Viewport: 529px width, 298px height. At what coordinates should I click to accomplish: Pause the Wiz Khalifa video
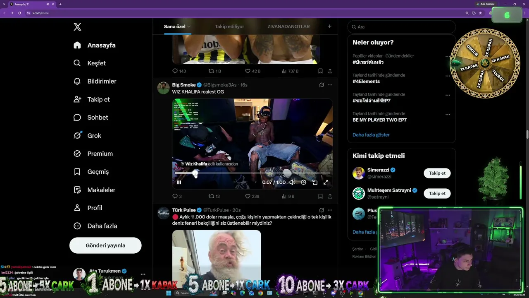(x=179, y=182)
